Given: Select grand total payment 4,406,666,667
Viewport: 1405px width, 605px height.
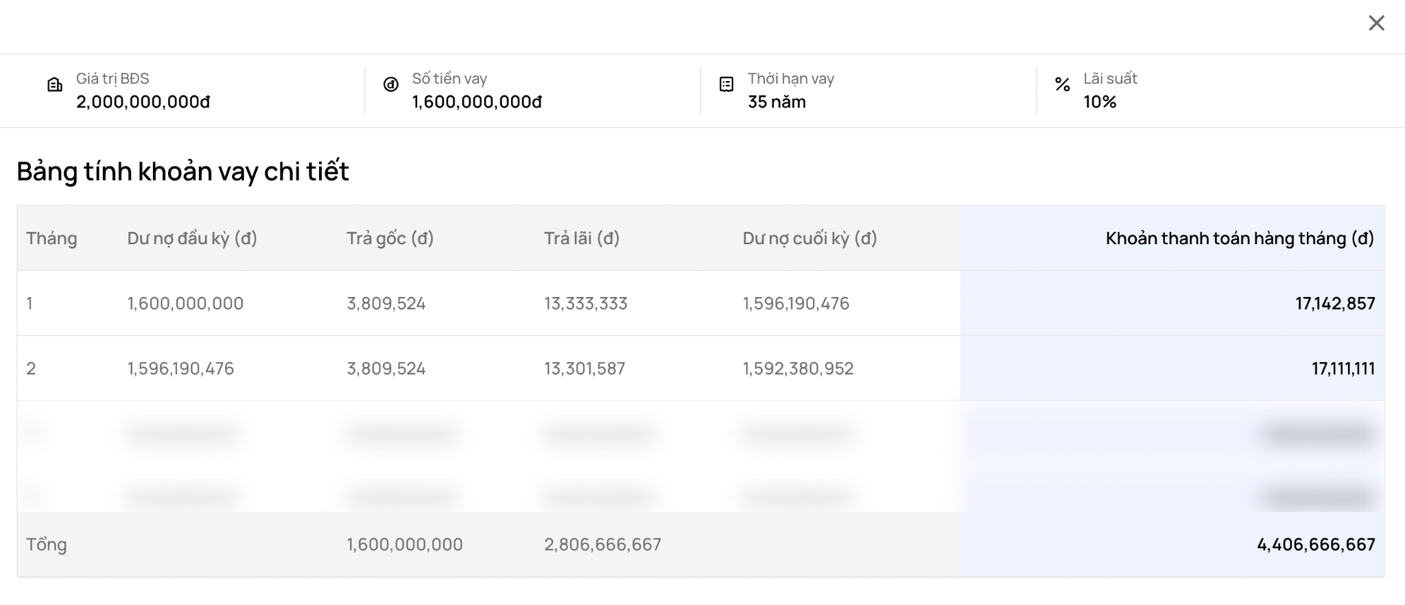Looking at the screenshot, I should (1316, 545).
